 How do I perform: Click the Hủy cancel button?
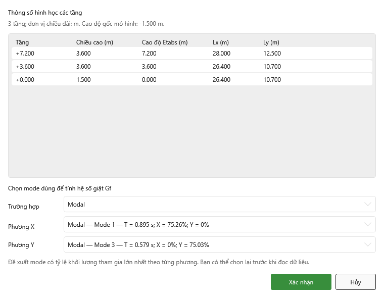tap(355, 282)
